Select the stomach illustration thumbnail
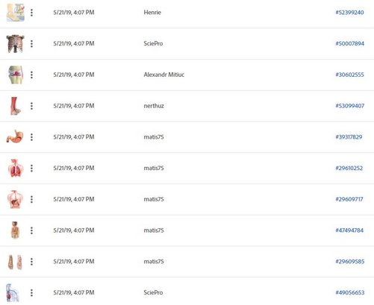This screenshot has height=305, width=374. (x=15, y=136)
